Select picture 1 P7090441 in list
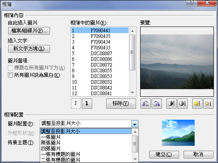 click(x=100, y=30)
